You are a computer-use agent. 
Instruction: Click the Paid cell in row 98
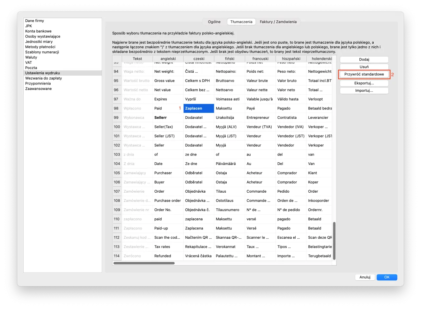tap(168, 108)
